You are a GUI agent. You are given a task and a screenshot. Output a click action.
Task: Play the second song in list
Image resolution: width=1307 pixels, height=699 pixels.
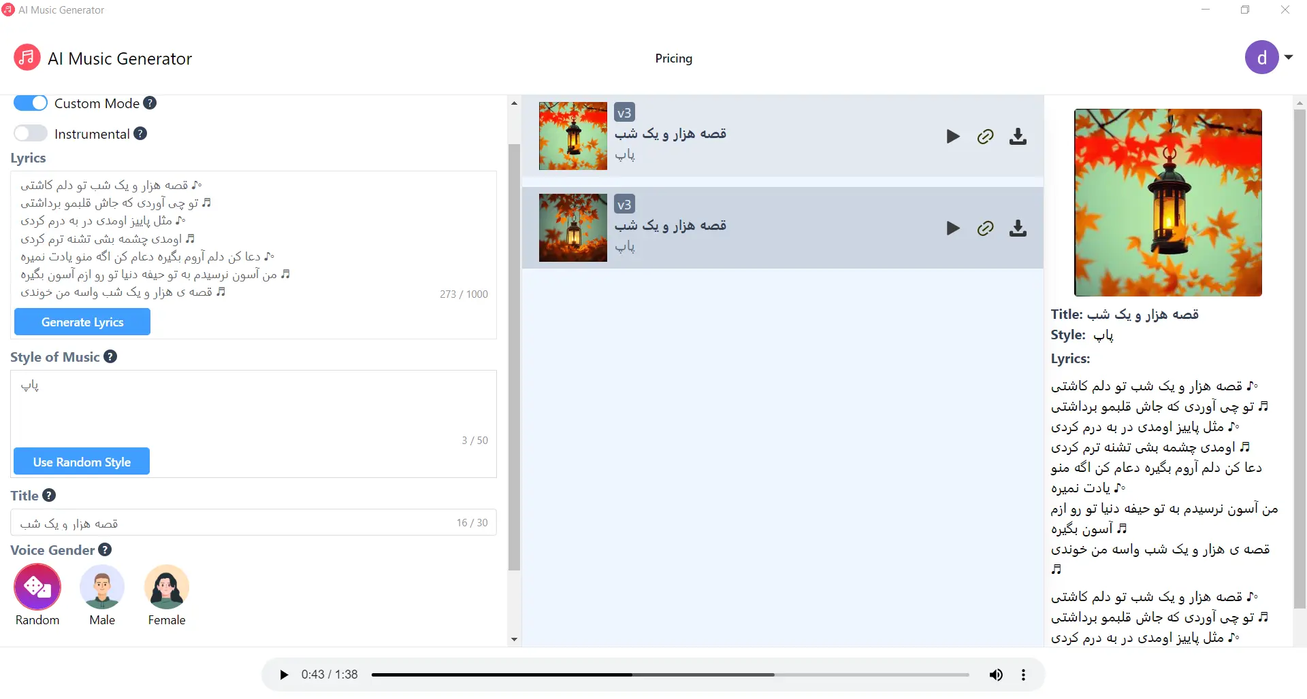[953, 228]
